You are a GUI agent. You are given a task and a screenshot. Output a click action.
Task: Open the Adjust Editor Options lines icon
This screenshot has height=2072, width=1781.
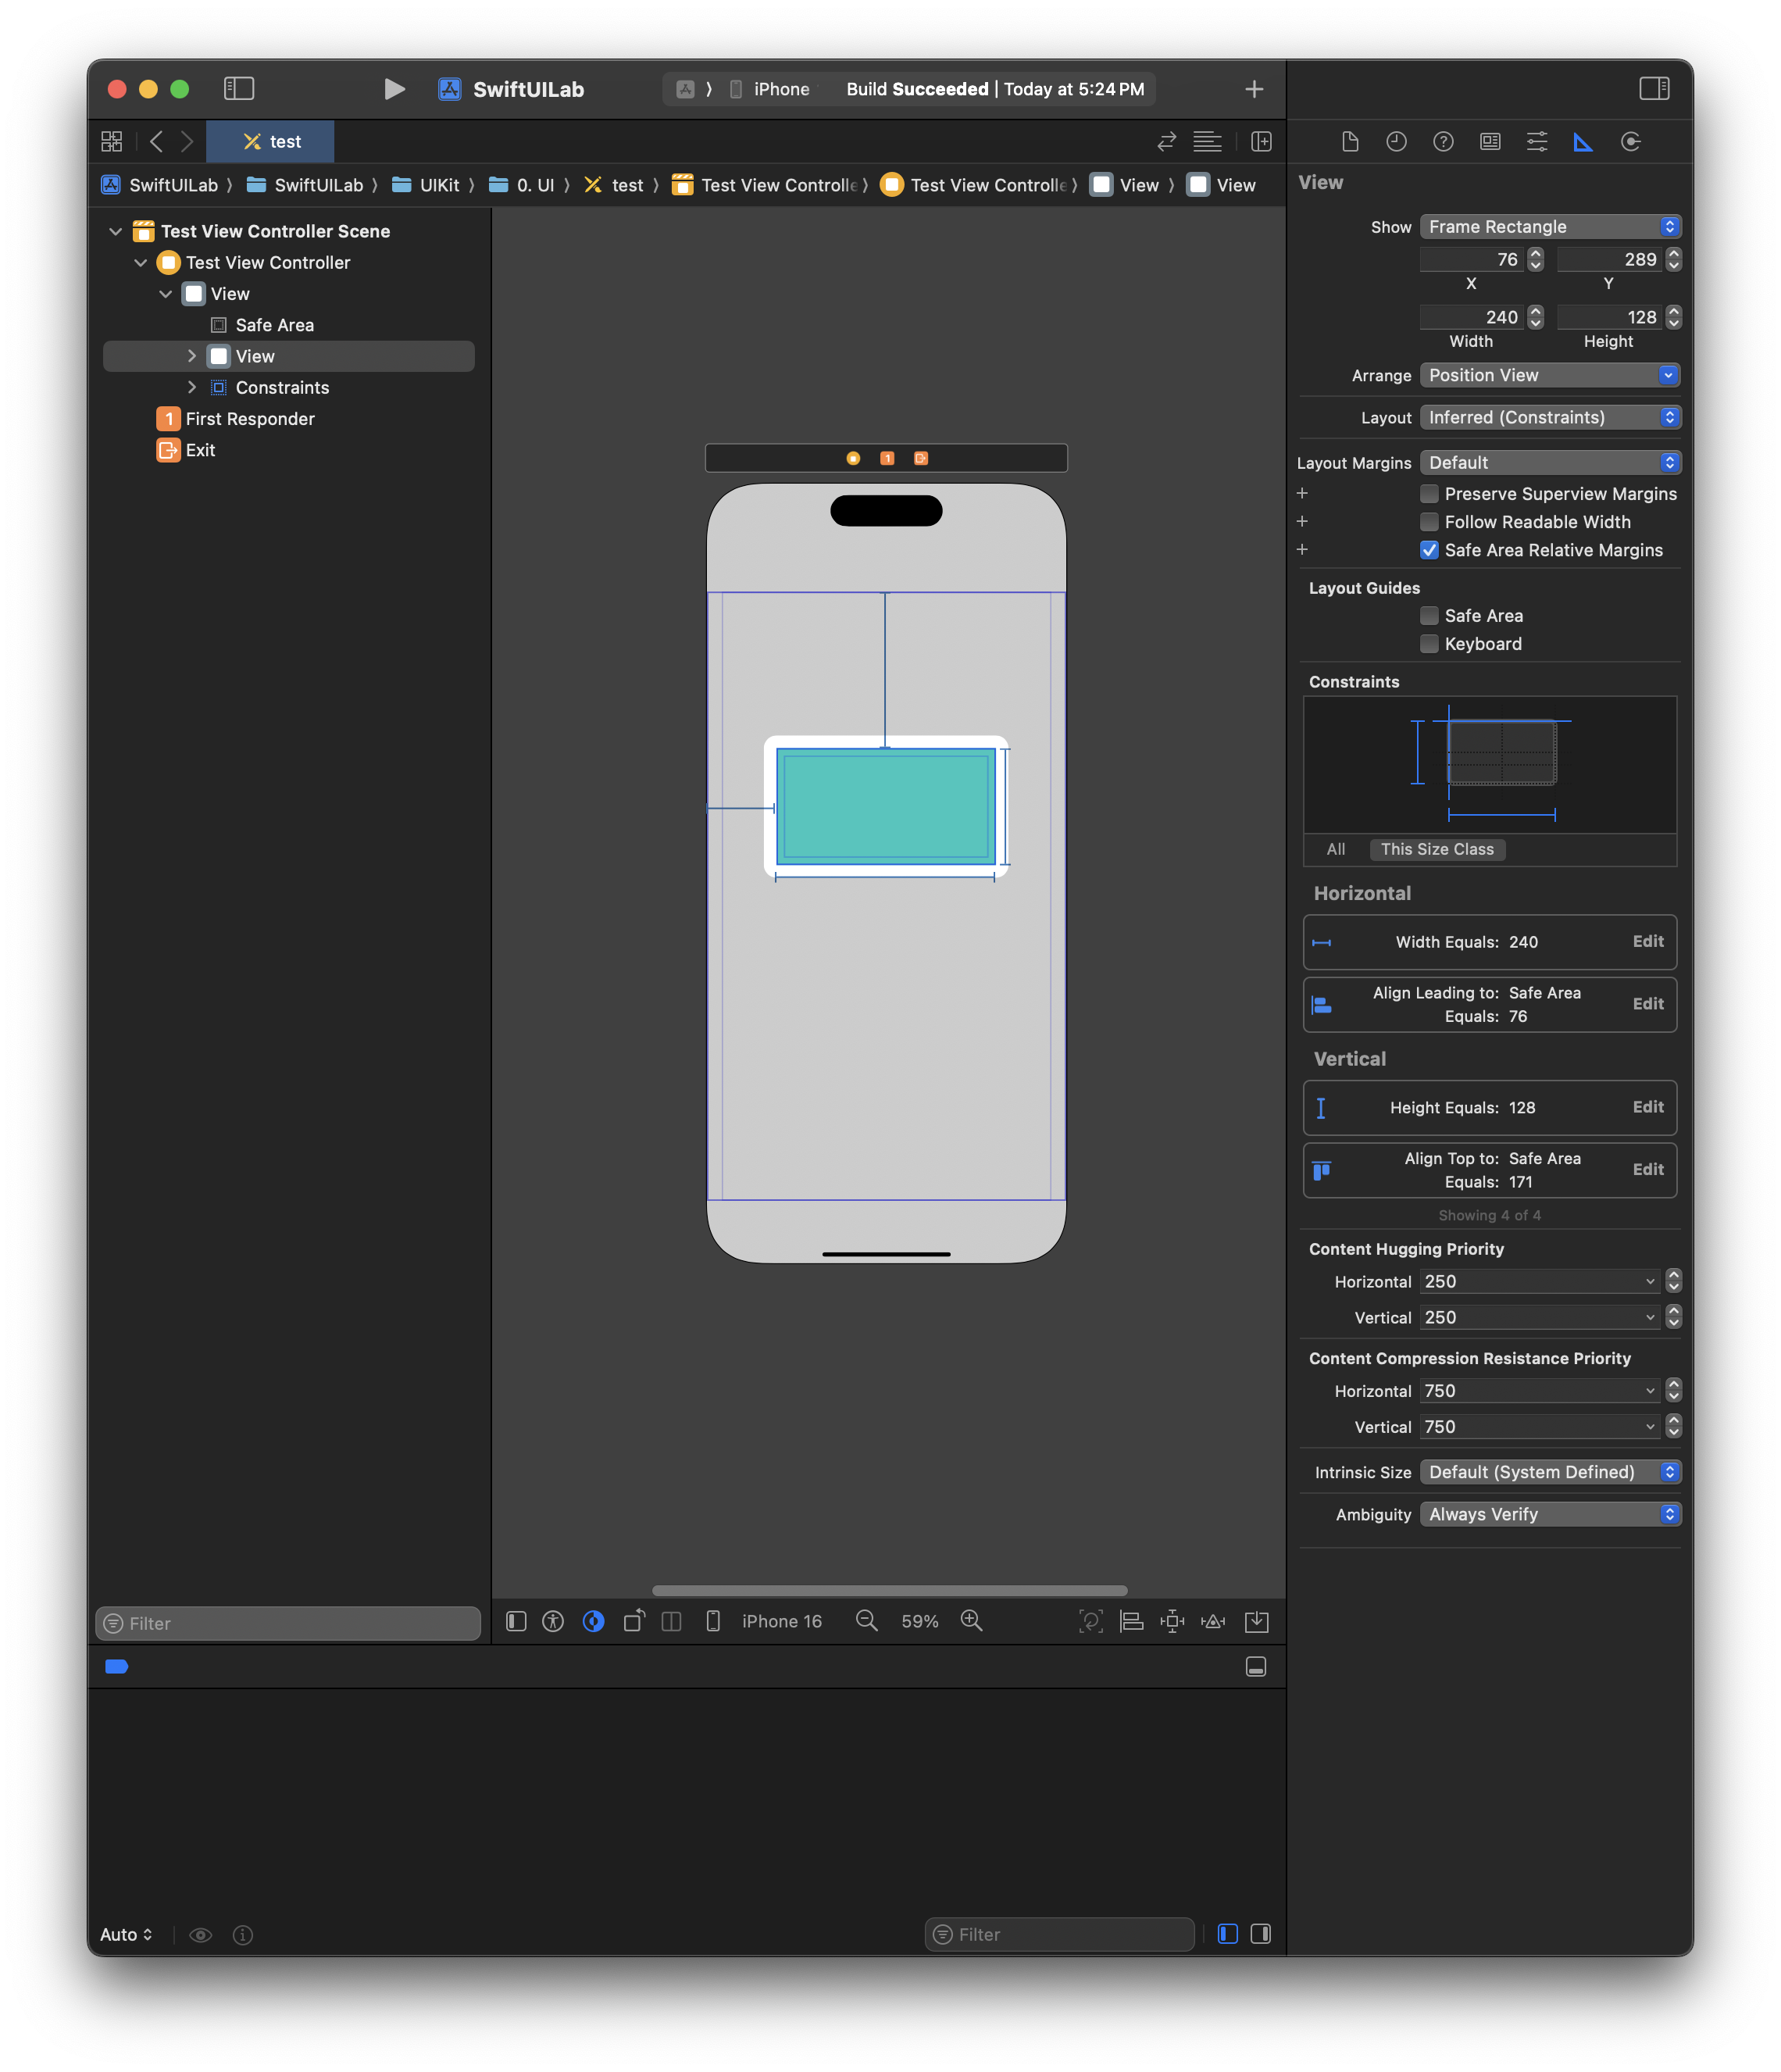pyautogui.click(x=1207, y=141)
